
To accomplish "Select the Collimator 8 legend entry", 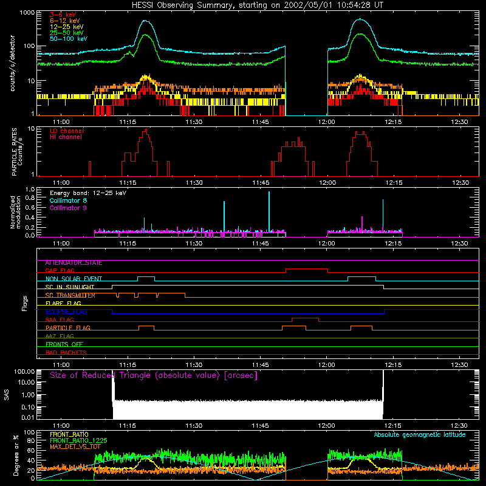I will [68, 200].
